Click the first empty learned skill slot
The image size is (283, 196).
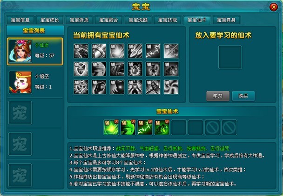[179, 127]
